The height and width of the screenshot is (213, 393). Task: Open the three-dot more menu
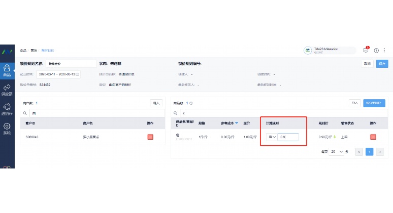coord(384,51)
